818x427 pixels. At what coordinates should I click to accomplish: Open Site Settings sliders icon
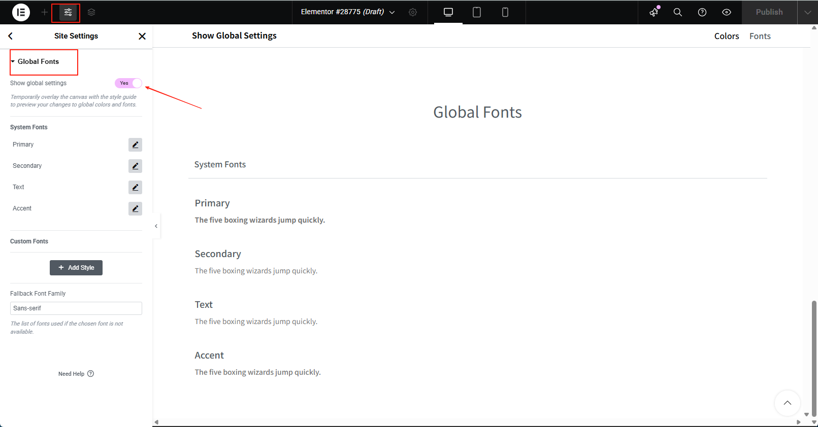(68, 12)
